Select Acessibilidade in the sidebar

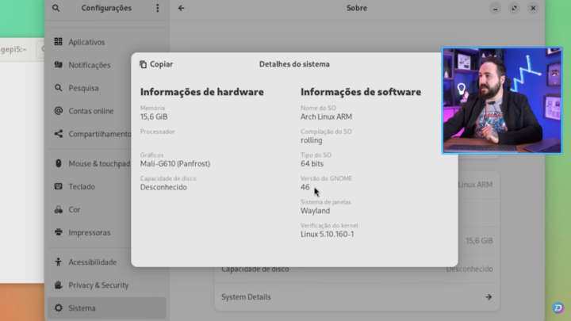(107, 262)
